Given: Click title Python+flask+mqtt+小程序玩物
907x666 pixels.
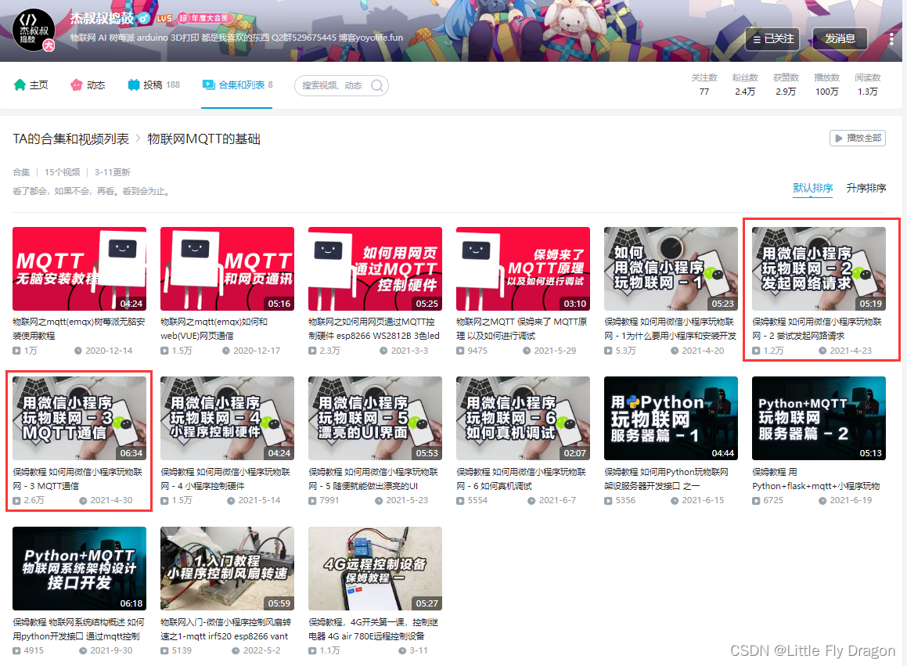Looking at the screenshot, I should click(816, 478).
